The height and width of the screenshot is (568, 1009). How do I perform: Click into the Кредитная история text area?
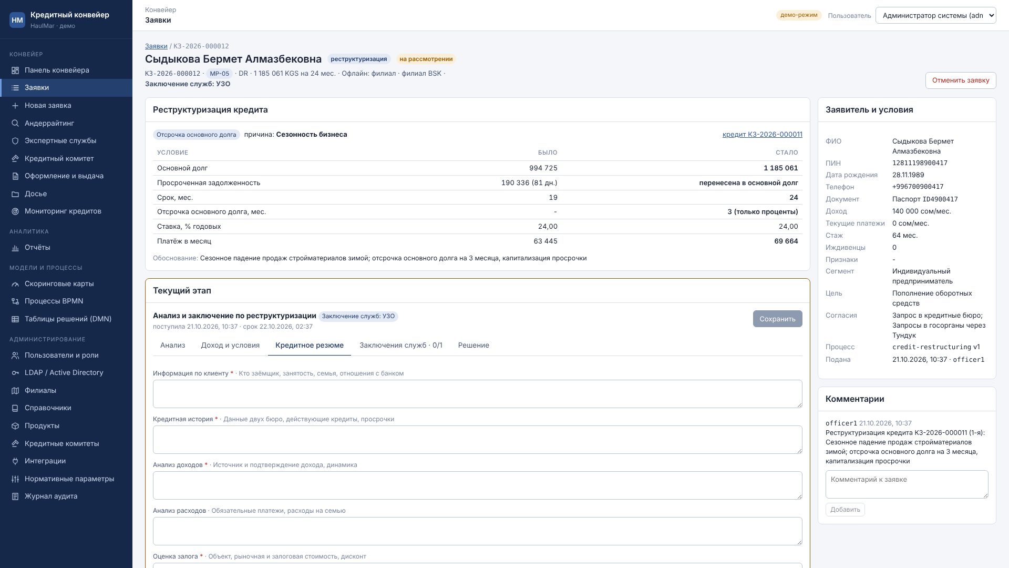coord(477,440)
